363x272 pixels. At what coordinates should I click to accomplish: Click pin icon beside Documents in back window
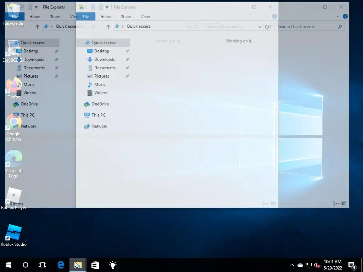[56, 68]
